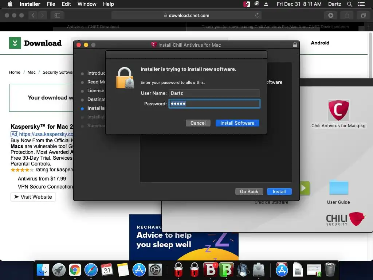
Task: Click the date and time in menu bar
Action: point(299,4)
